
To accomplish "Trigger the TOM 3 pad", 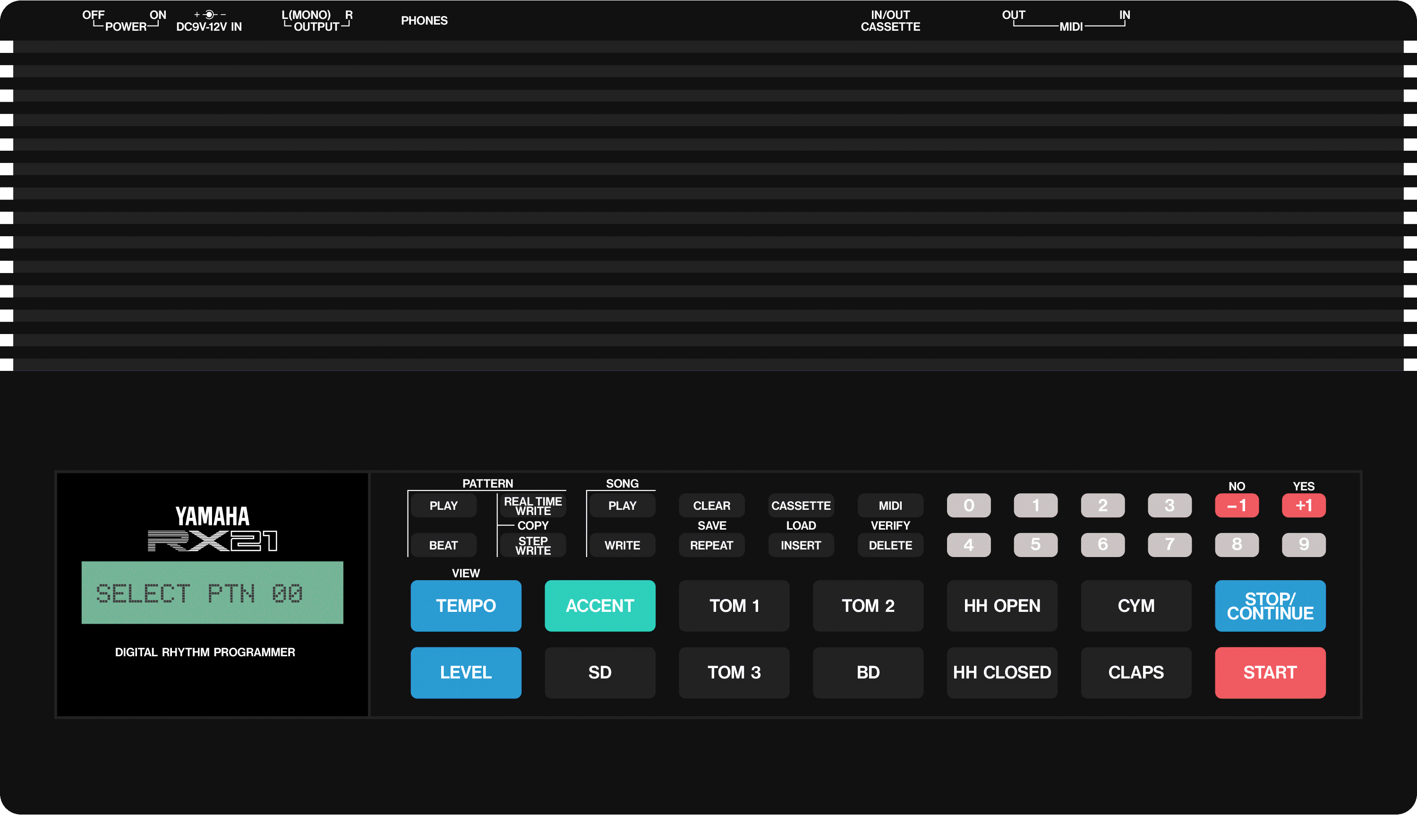I will tap(734, 672).
